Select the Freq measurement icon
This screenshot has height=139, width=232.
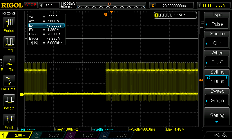[x=9, y=42]
